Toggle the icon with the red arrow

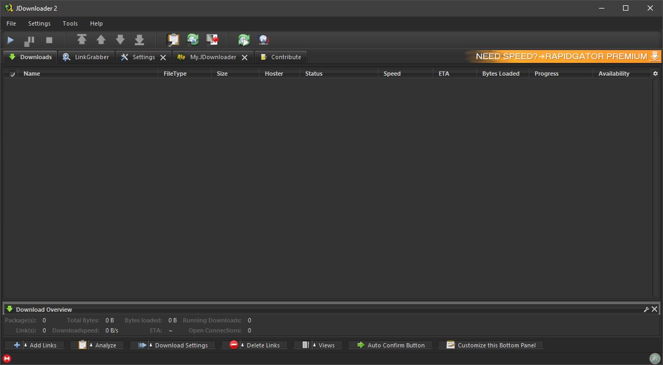click(212, 40)
